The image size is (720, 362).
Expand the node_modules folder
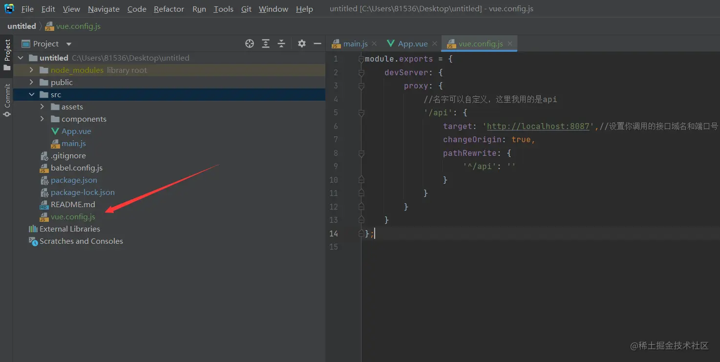31,70
